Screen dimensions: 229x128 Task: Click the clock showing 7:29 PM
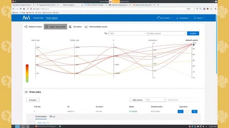click(213, 127)
